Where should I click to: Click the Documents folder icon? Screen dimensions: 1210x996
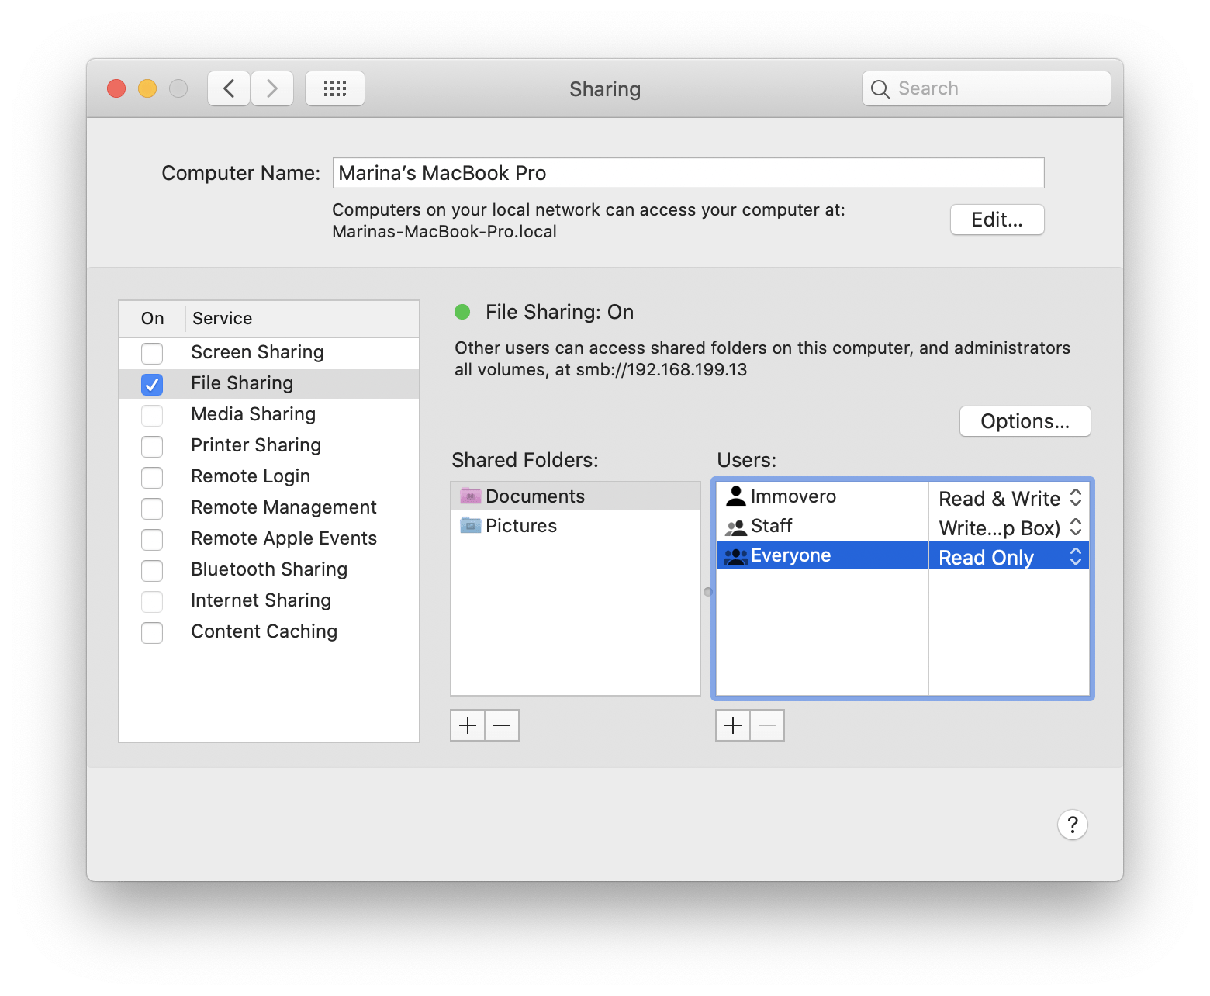coord(472,496)
